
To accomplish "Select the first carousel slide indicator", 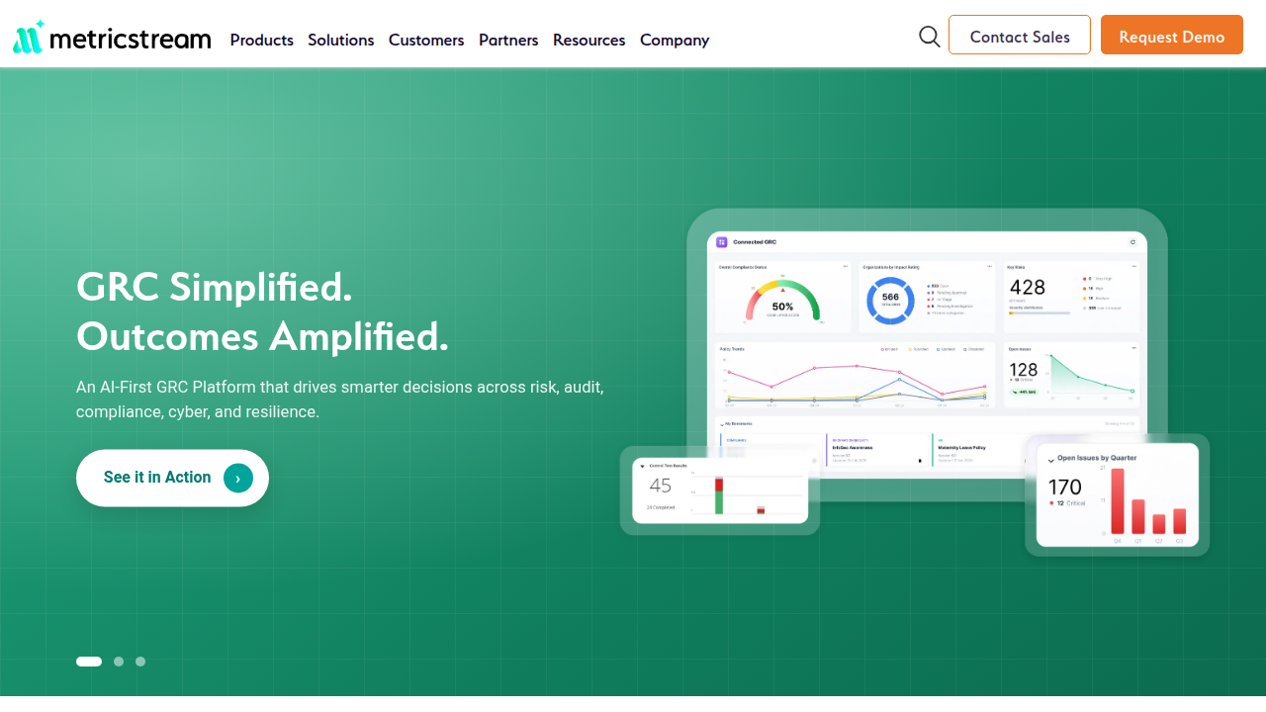I will pos(89,662).
